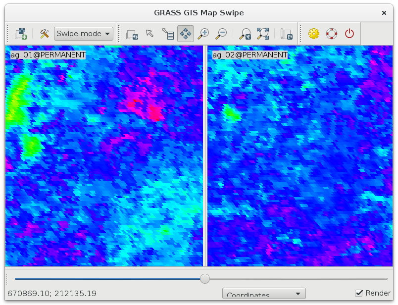This screenshot has width=398, height=305.
Task: Click inside the ag_01 left map view
Action: (104, 156)
